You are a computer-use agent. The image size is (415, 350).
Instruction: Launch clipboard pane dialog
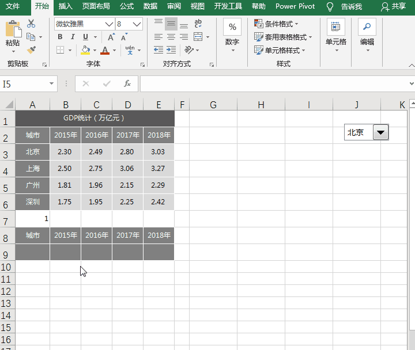coord(44,64)
